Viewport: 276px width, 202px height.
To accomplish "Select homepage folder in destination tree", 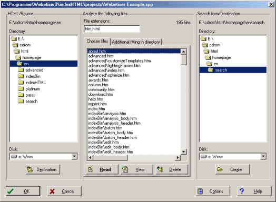I will point(218,58).
